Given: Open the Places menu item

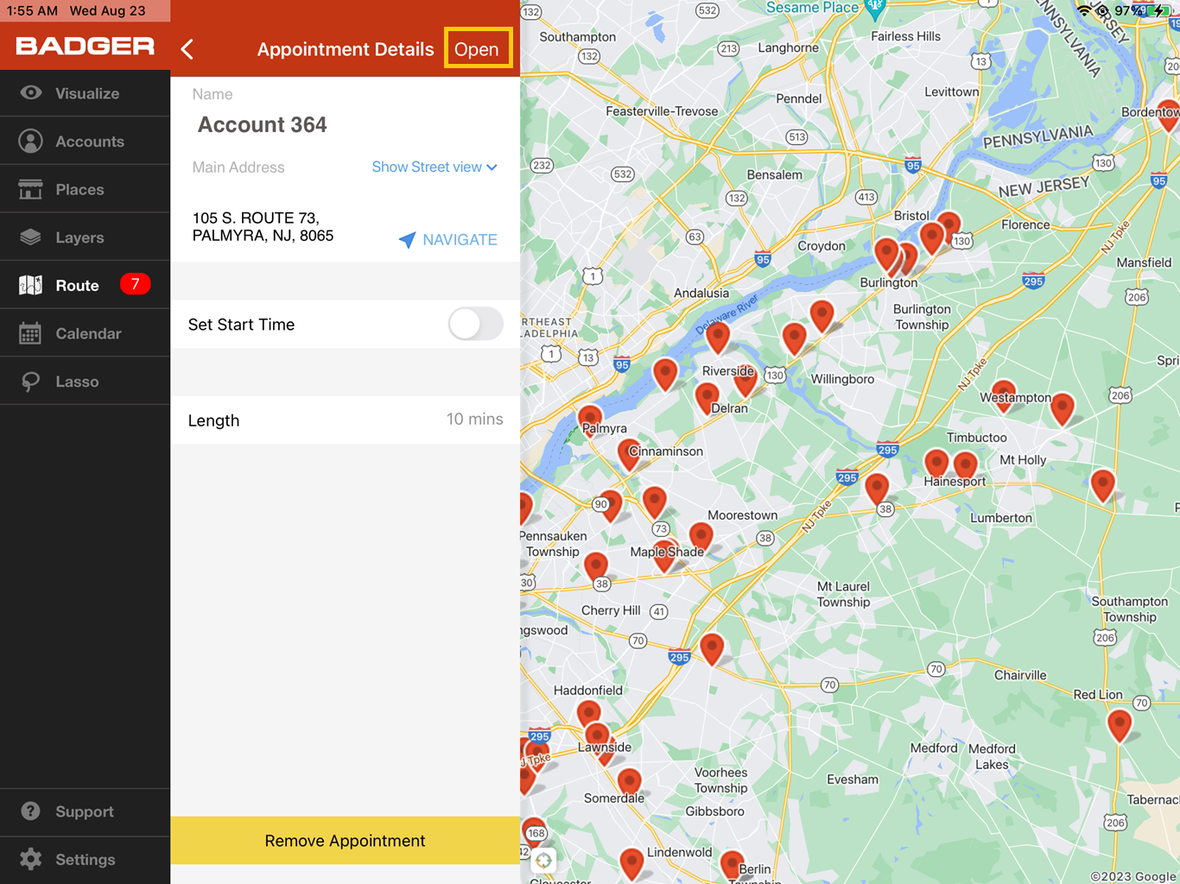Looking at the screenshot, I should click(85, 189).
